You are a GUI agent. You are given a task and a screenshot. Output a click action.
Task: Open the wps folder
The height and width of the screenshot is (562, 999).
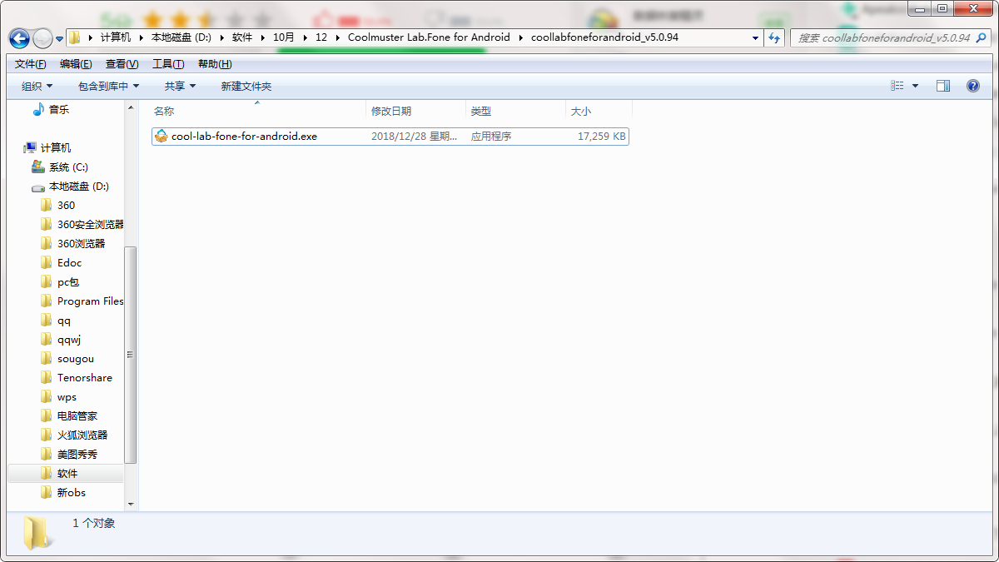tap(67, 396)
